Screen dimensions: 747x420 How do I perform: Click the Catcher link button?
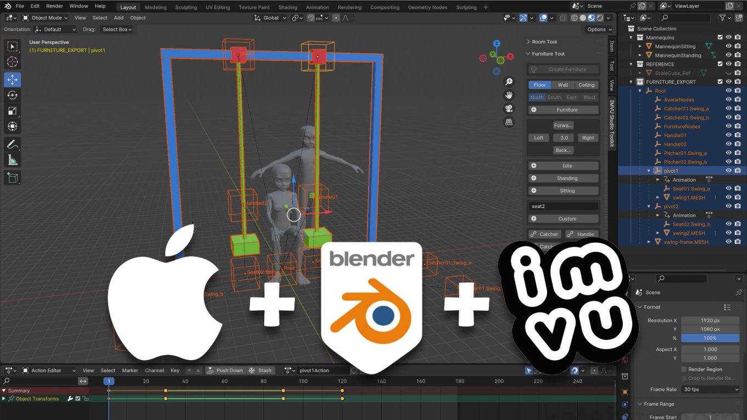coord(544,234)
